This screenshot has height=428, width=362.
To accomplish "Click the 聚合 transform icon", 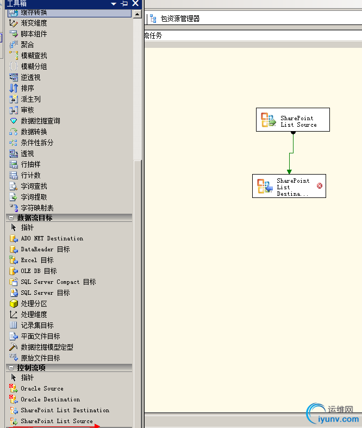I will coord(14,45).
